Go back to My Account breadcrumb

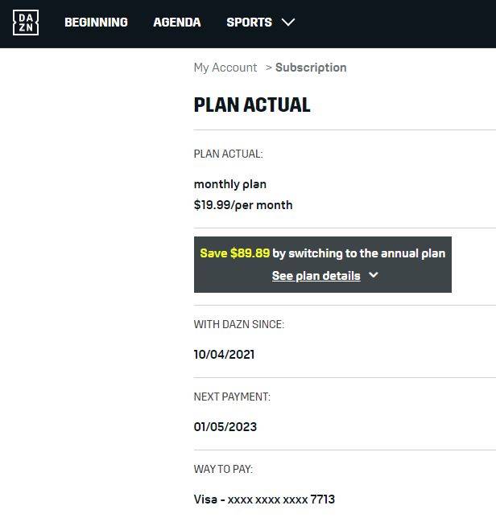(225, 68)
